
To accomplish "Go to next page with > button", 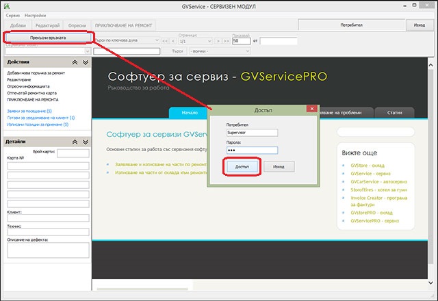I will (218, 41).
